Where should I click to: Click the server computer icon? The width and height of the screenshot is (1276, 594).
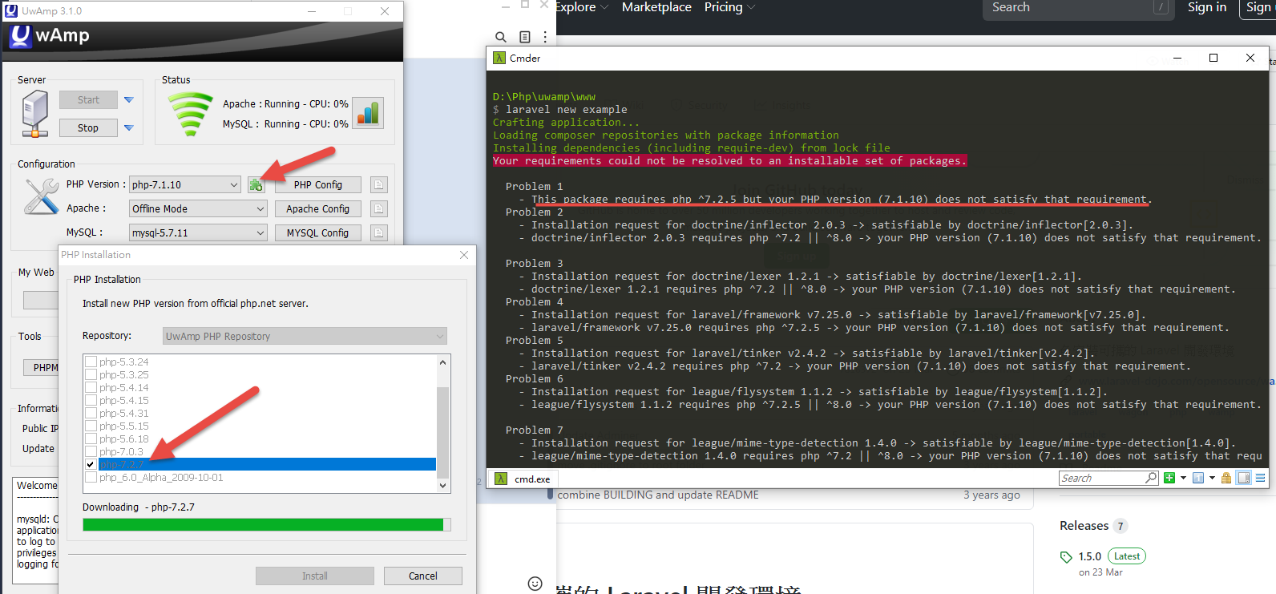click(35, 113)
